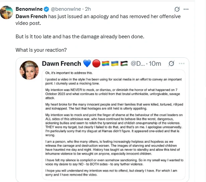Click the Benonwine display name
The width and height of the screenshot is (206, 182).
pos(29,9)
